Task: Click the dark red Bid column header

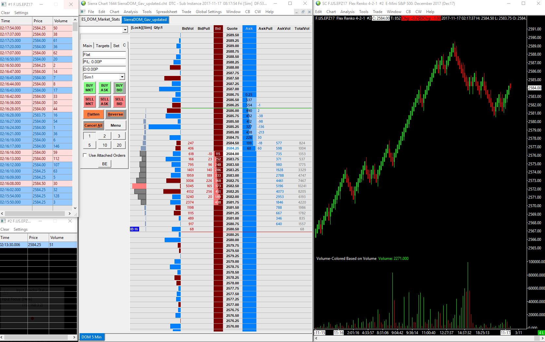Action: click(x=218, y=28)
